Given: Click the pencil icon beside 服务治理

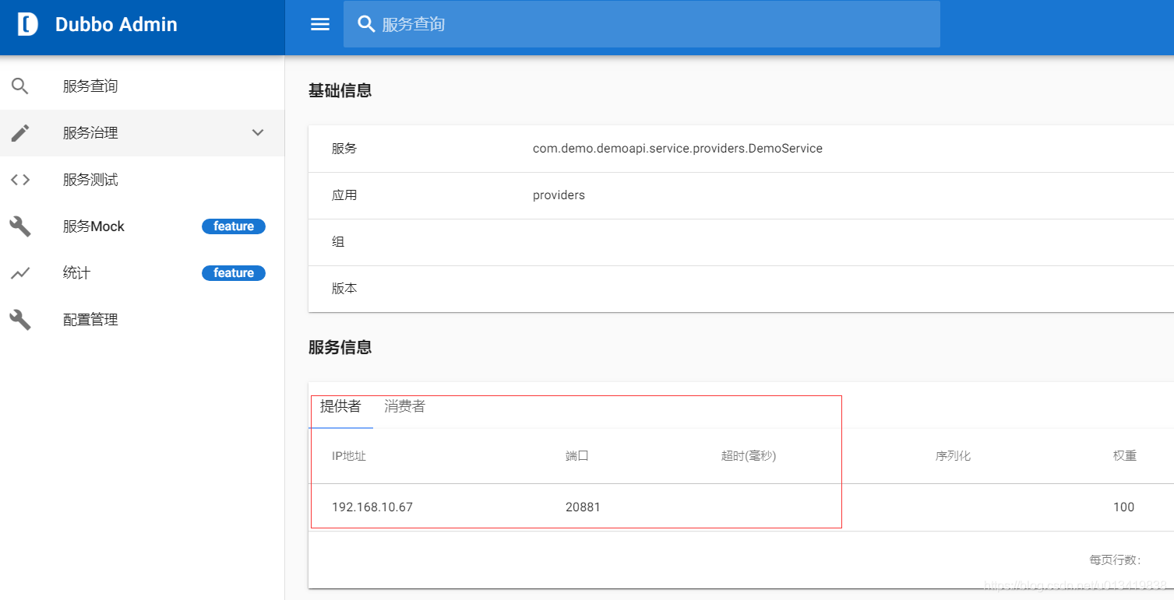Looking at the screenshot, I should point(20,133).
